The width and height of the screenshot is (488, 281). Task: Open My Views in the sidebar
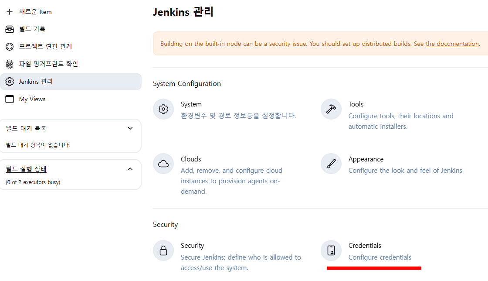[x=32, y=99]
